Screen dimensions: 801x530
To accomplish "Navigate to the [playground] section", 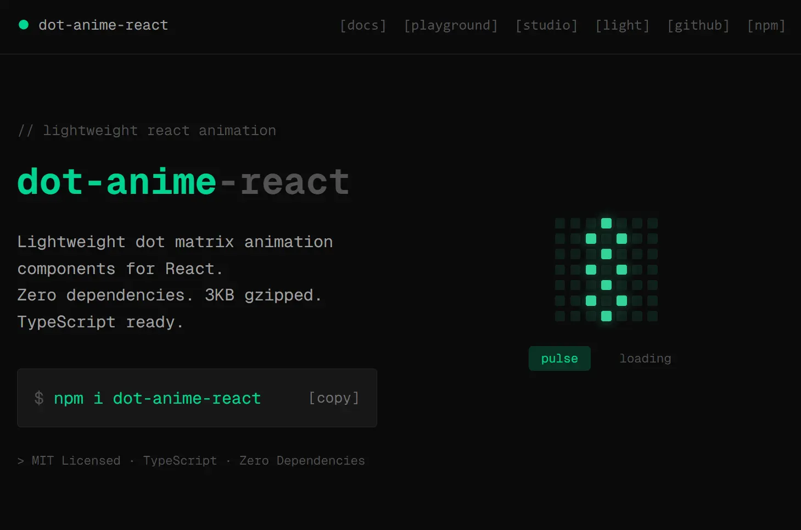I will 451,25.
